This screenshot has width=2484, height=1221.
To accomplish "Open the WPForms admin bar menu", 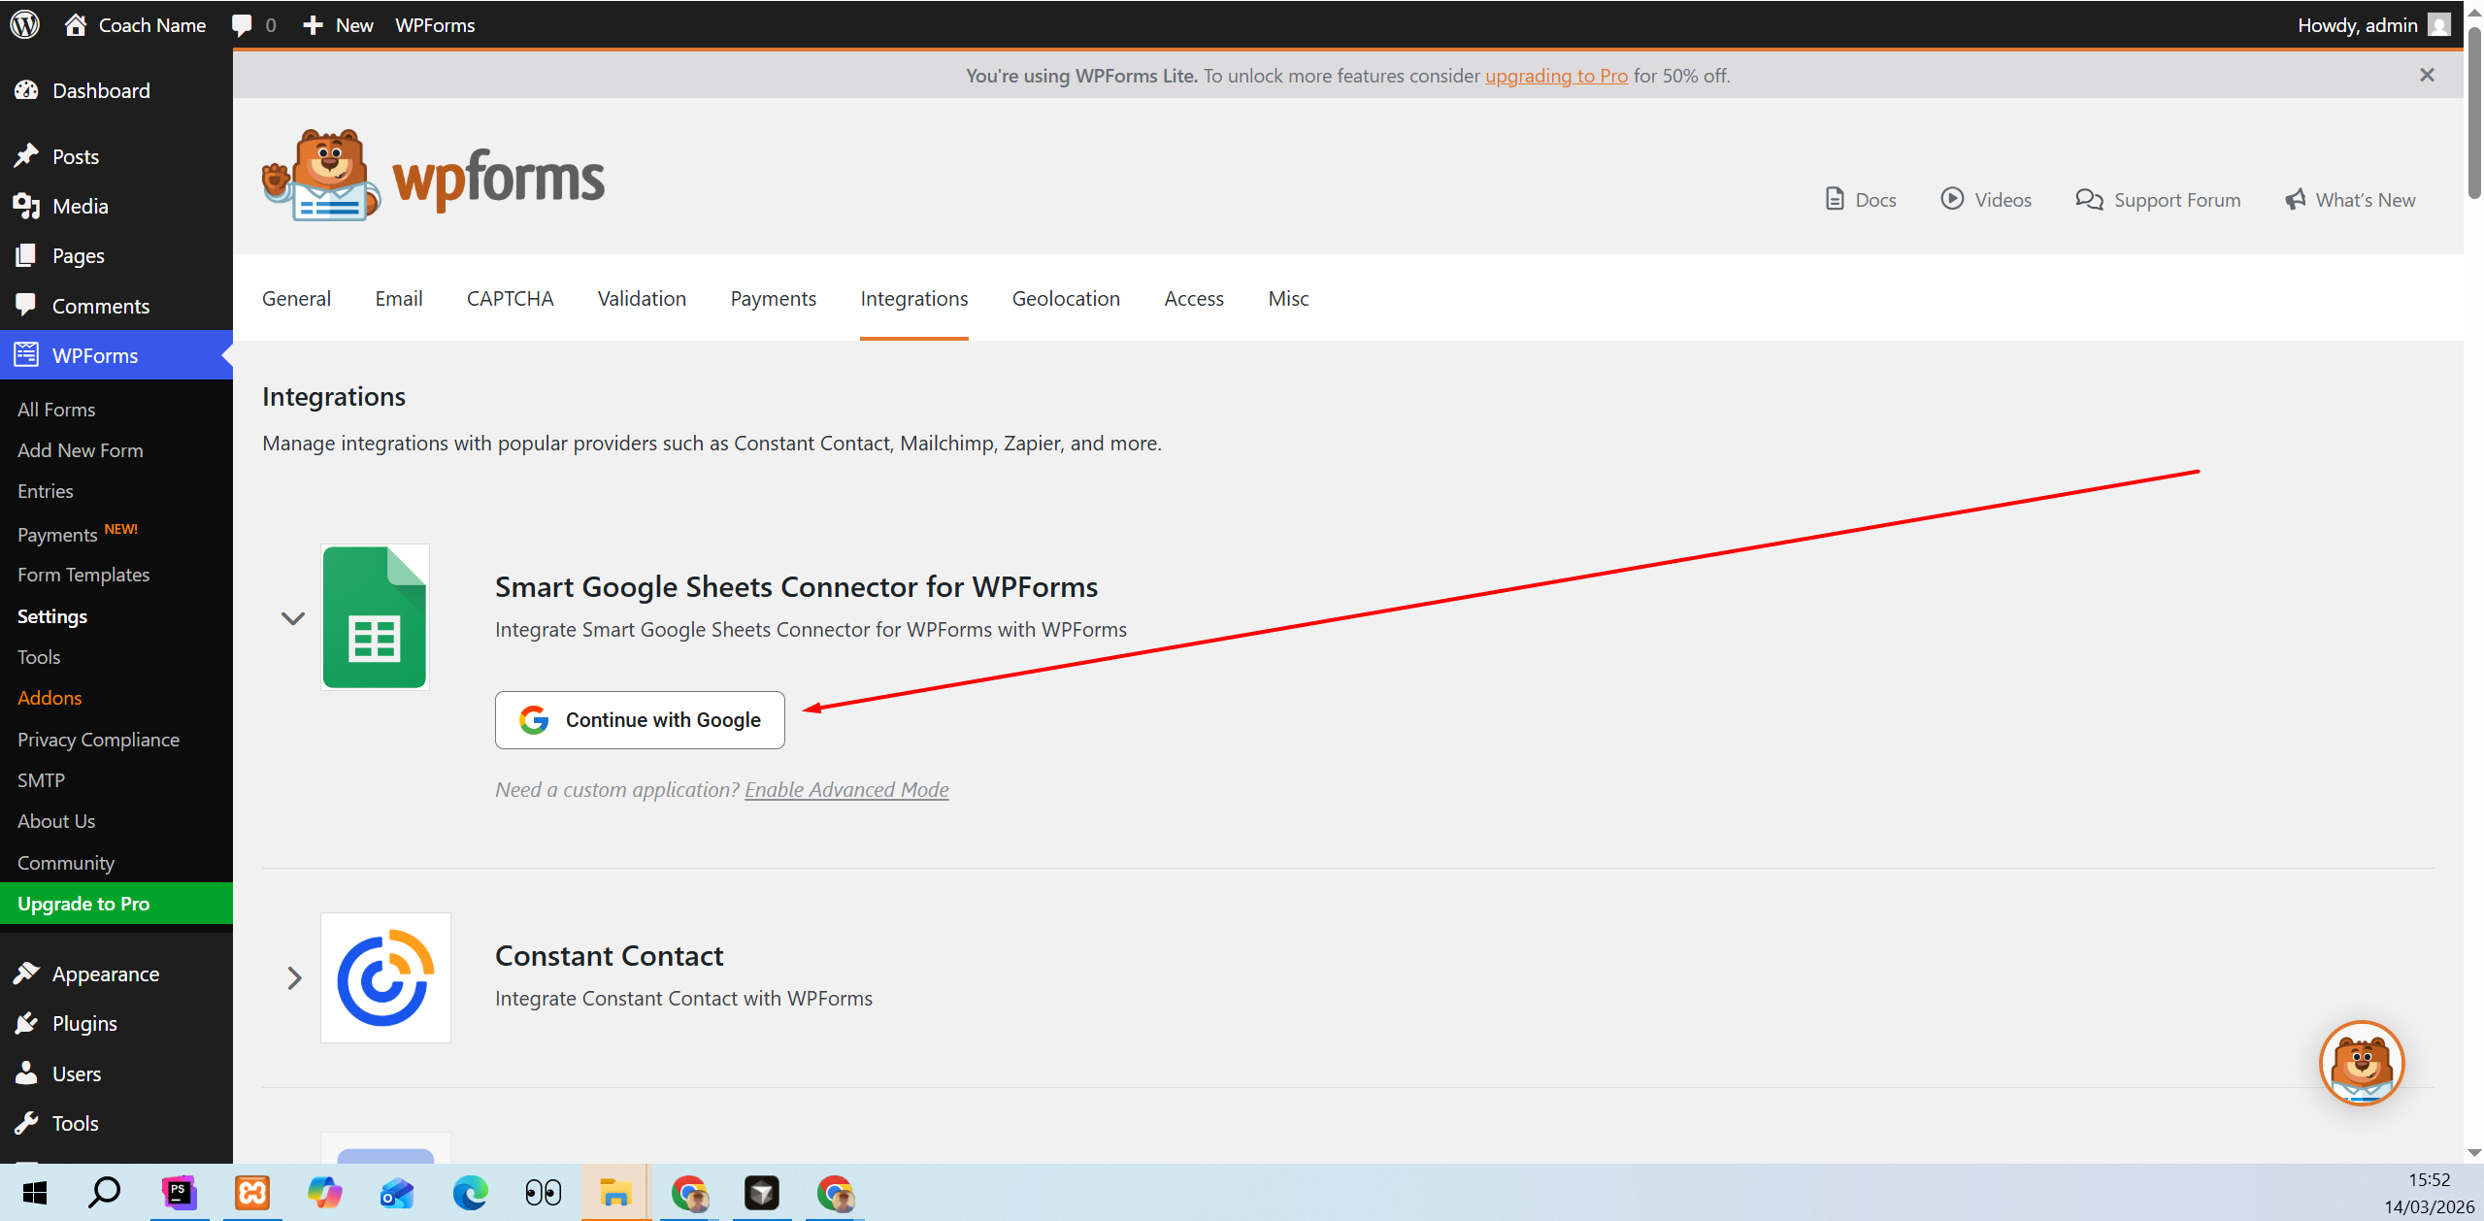I will coord(435,25).
